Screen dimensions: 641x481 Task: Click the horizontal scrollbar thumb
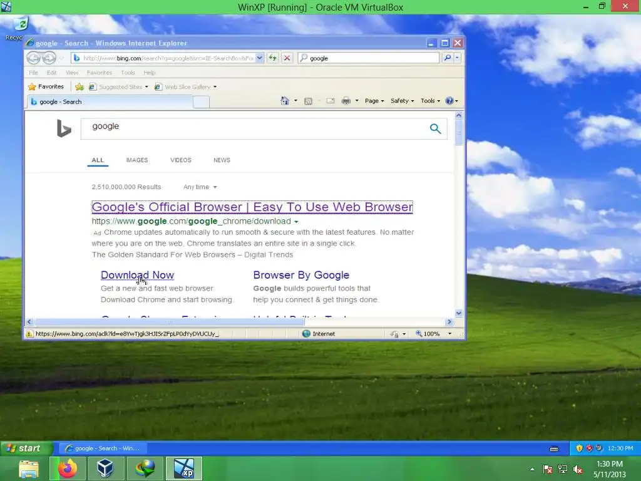(x=169, y=322)
